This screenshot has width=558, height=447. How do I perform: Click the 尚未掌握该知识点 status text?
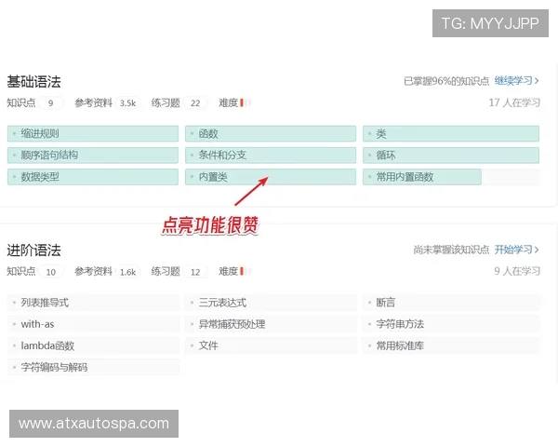(x=451, y=250)
